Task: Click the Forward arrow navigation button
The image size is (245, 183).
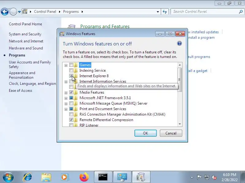Action: [13, 12]
